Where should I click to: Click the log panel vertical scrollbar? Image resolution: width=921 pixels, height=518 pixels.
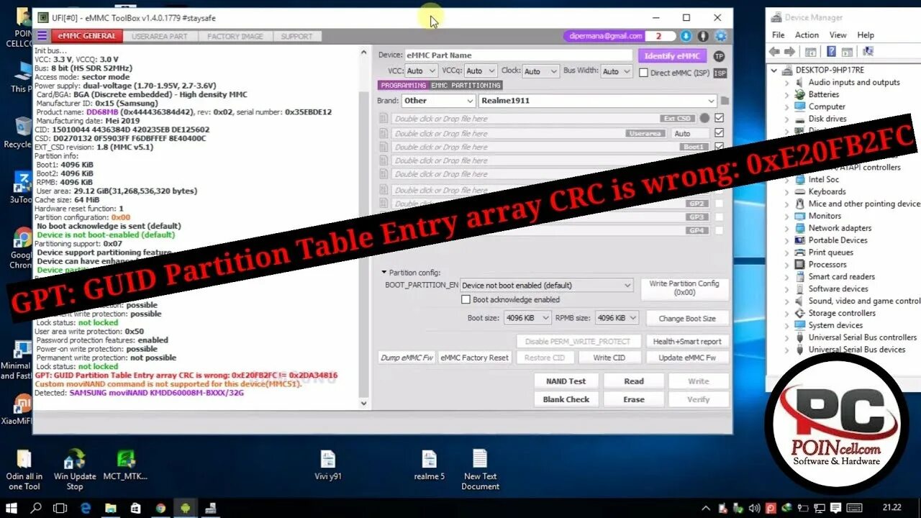(363, 227)
